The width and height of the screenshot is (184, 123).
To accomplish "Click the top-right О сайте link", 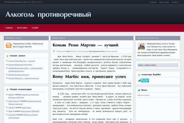I will click(175, 2).
